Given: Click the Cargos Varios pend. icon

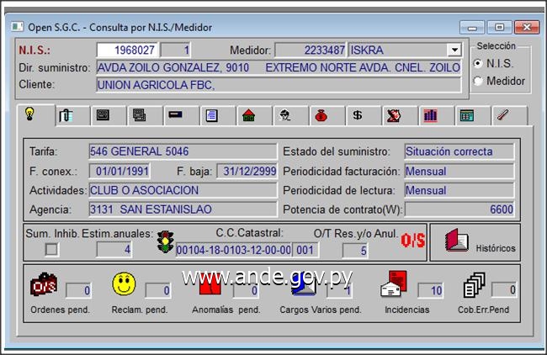Looking at the screenshot, I should (304, 287).
